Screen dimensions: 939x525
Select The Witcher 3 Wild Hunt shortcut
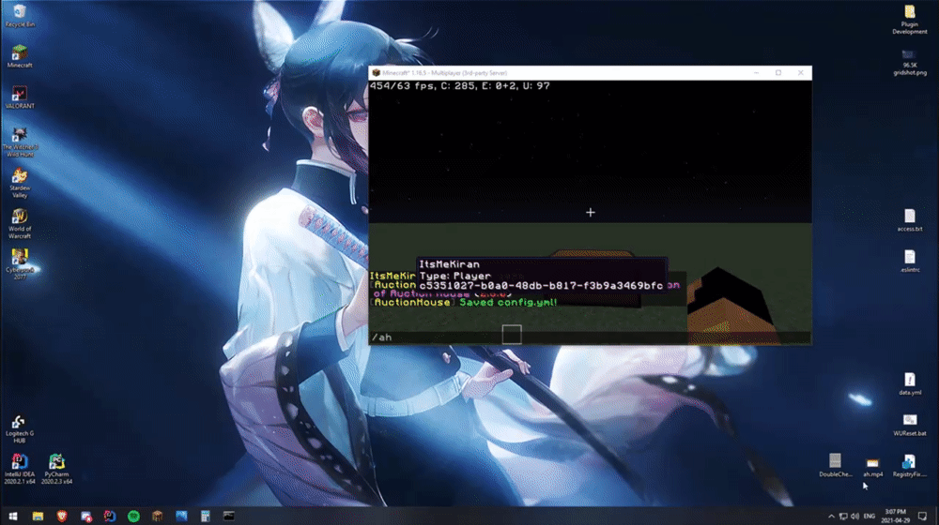pyautogui.click(x=19, y=142)
